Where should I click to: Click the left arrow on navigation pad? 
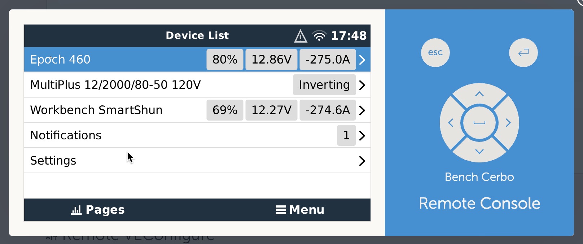[451, 123]
